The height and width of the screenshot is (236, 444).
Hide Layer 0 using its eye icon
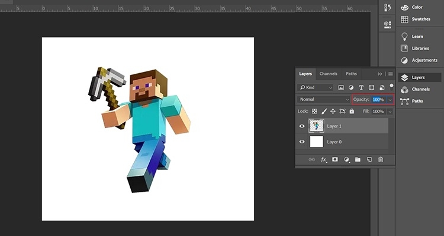302,142
